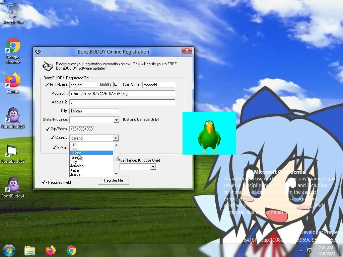
Task: Select Italy in the country list
Action: click(x=91, y=162)
